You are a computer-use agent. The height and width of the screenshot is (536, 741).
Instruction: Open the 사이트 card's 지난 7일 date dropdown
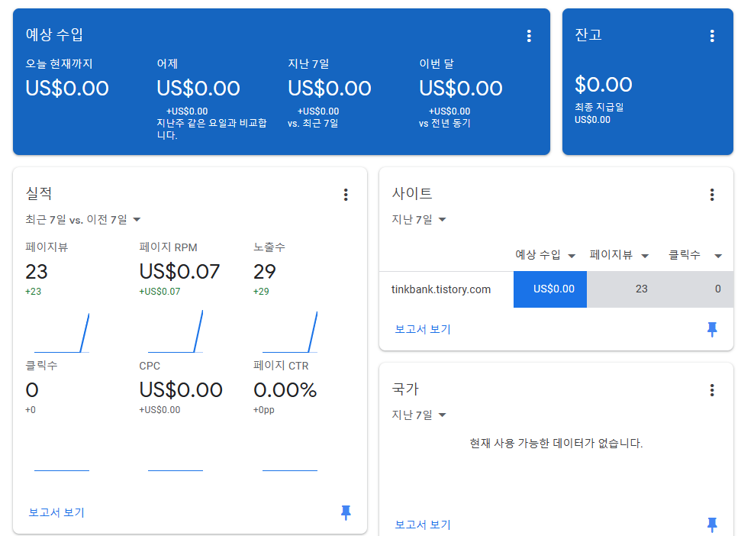[x=419, y=219]
